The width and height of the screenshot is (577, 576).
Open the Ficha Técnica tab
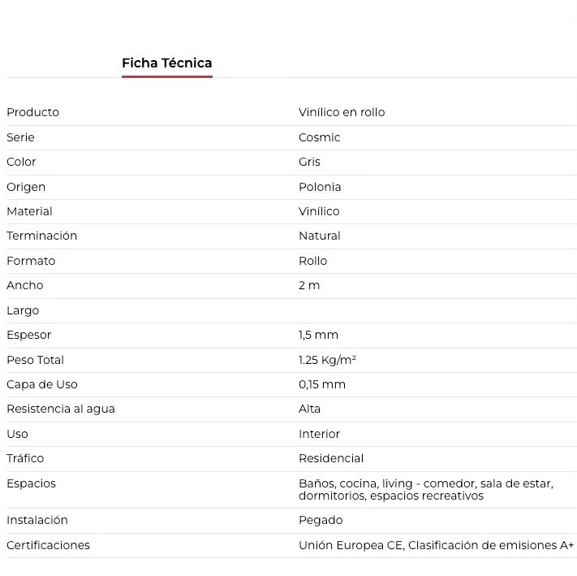(166, 63)
